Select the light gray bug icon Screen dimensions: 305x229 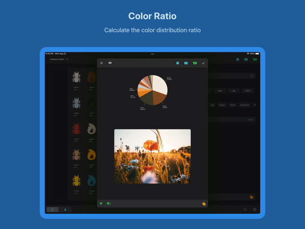point(76,77)
